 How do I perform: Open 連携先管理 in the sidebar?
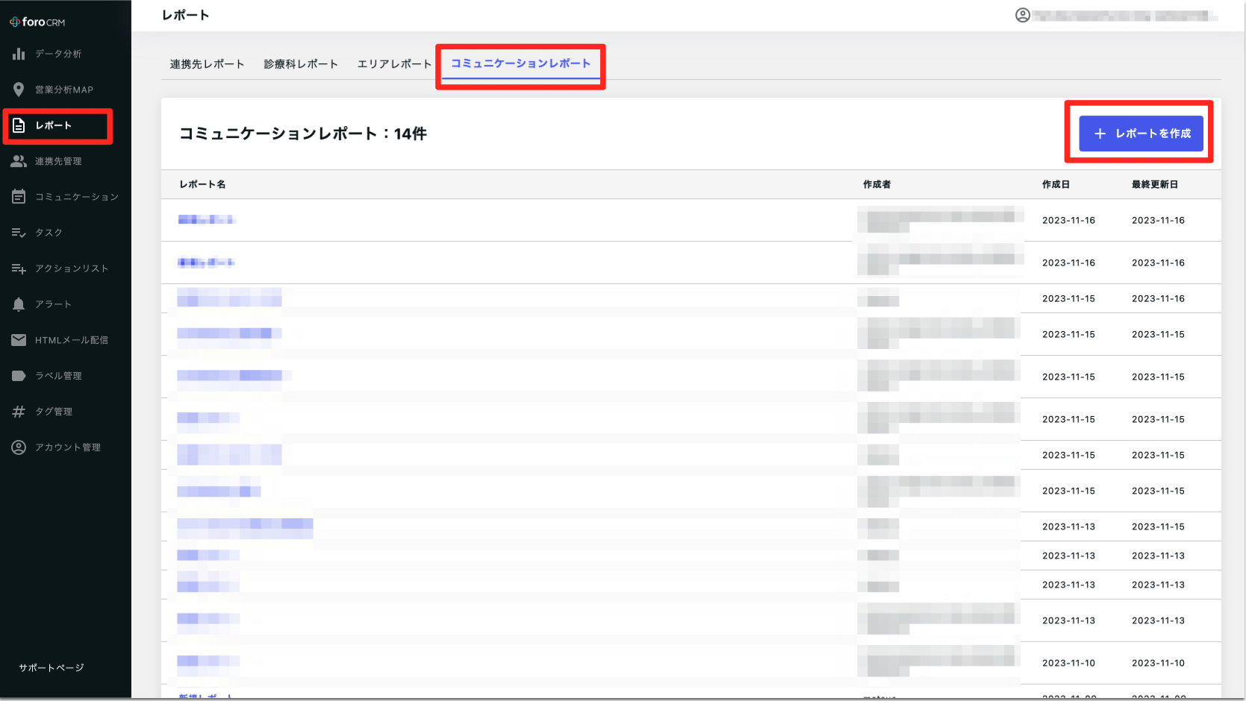66,161
